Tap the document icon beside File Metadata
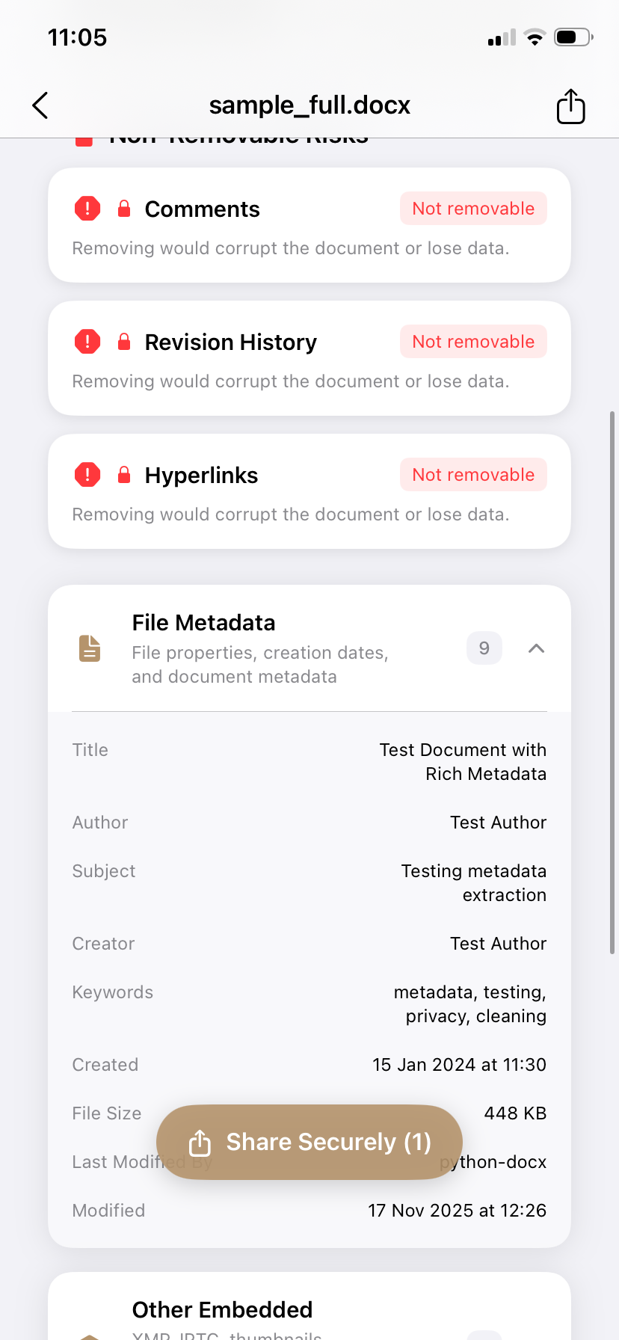619x1340 pixels. point(89,648)
